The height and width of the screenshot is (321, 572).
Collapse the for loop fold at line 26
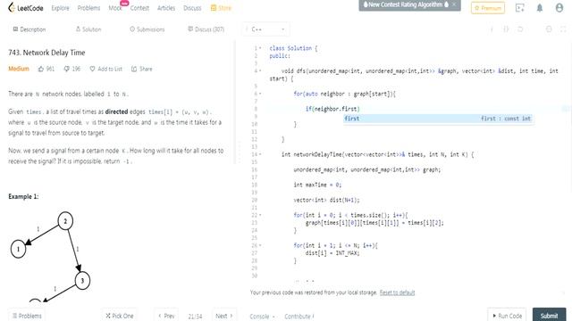(260, 245)
